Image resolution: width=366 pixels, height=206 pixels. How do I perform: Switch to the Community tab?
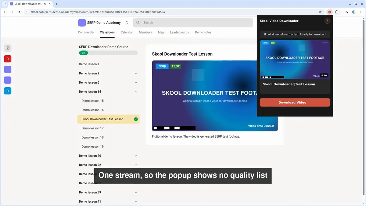(86, 32)
